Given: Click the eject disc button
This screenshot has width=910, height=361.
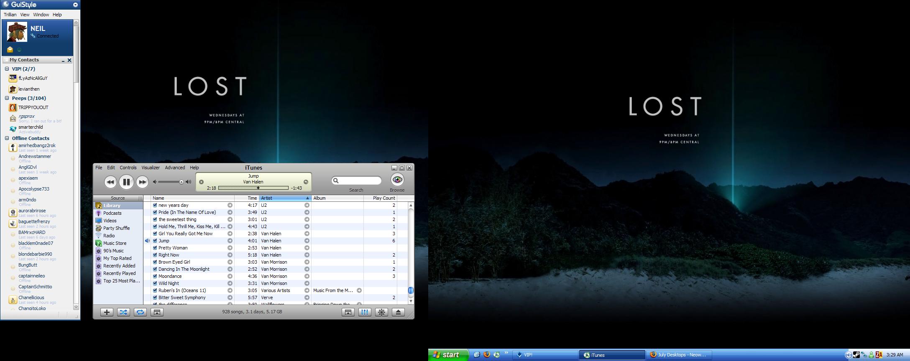Looking at the screenshot, I should pyautogui.click(x=398, y=312).
